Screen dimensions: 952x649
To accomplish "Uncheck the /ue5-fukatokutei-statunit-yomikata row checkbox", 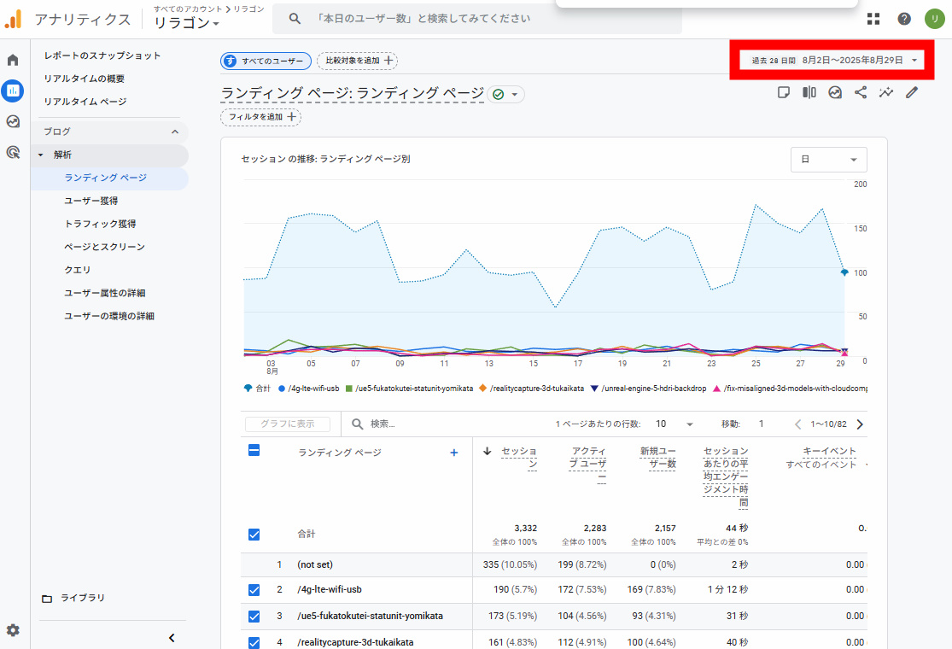I will click(254, 616).
